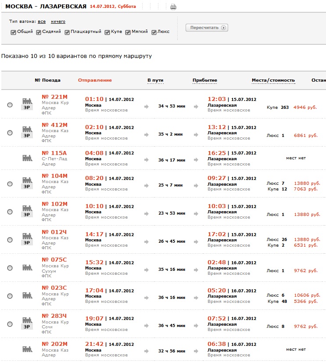Uncheck the Плацкартный wagon type checkbox
The width and height of the screenshot is (326, 363).
pos(68,32)
